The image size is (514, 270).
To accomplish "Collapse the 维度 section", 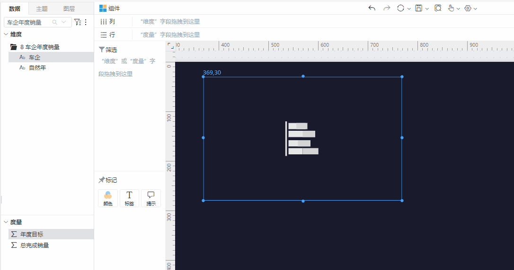I will (x=6, y=34).
